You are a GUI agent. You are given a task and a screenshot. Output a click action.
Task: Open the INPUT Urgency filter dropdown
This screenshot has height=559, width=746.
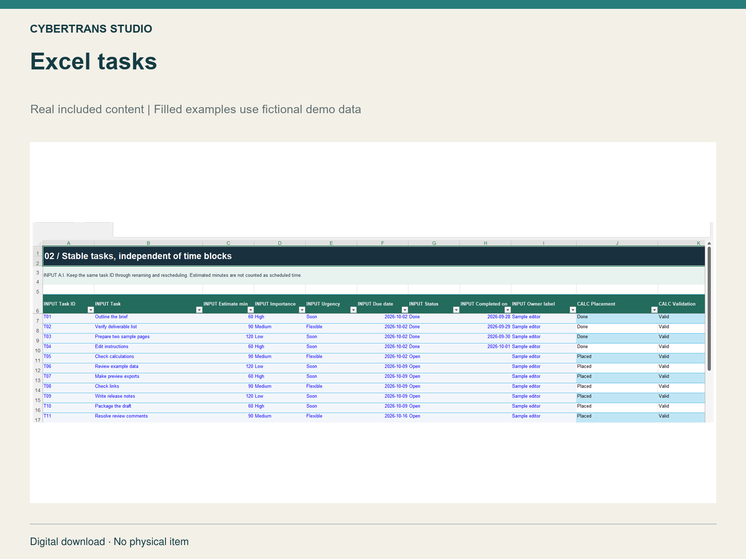pos(353,310)
